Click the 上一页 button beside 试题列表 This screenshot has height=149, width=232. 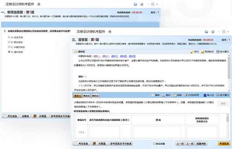(190, 144)
